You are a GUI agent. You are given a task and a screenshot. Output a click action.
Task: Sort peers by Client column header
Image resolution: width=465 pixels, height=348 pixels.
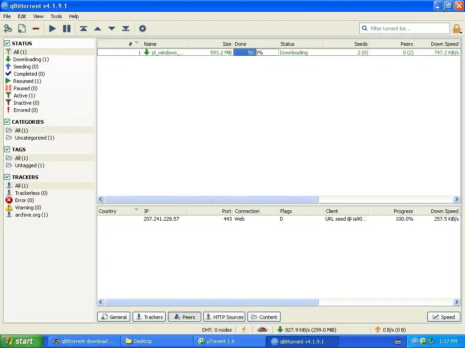point(346,211)
